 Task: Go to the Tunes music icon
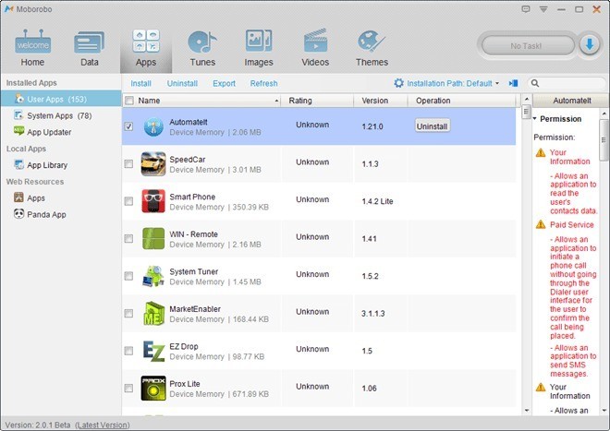202,43
